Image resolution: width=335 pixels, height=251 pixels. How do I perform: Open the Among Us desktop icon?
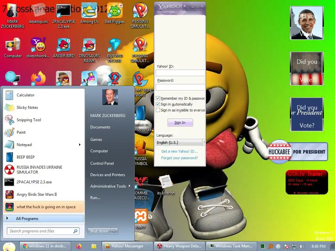point(89,13)
